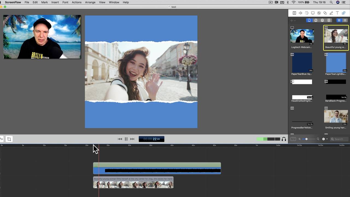Select the PaperTearLightBlu thumbnail in the media library
The width and height of the screenshot is (350, 197).
pos(336,63)
